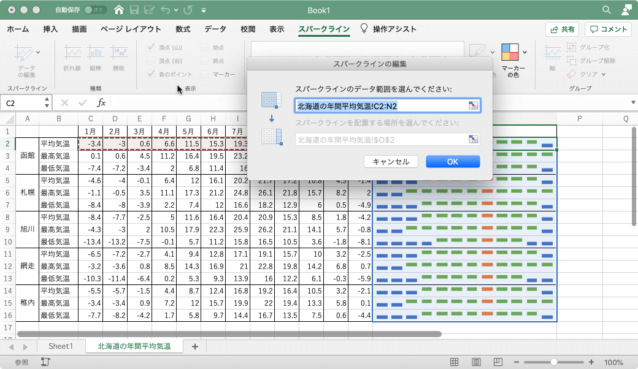This screenshot has width=638, height=369.
Task: Click the Marker Color icon
Action: coord(510,52)
